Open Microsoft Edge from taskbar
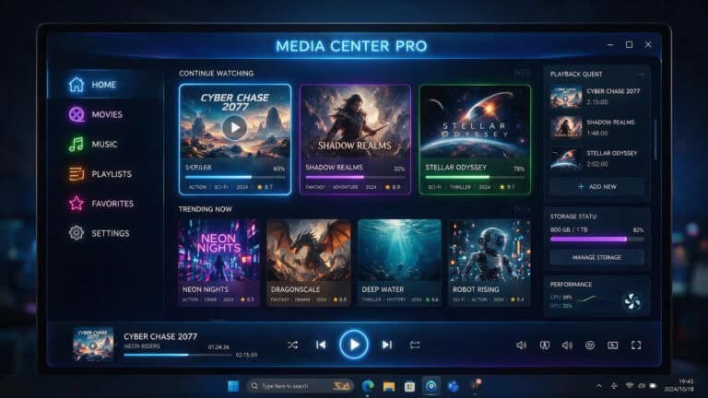This screenshot has width=708, height=398. 368,386
